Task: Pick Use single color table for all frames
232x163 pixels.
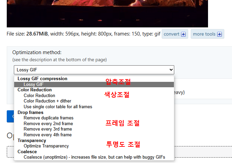Action: coord(94,107)
